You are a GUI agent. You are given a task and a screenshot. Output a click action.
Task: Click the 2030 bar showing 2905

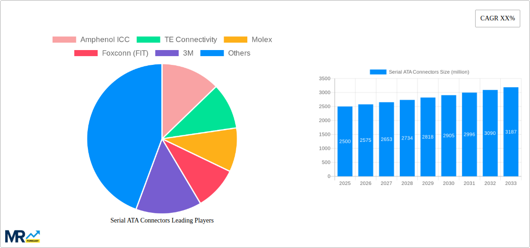[449, 136]
